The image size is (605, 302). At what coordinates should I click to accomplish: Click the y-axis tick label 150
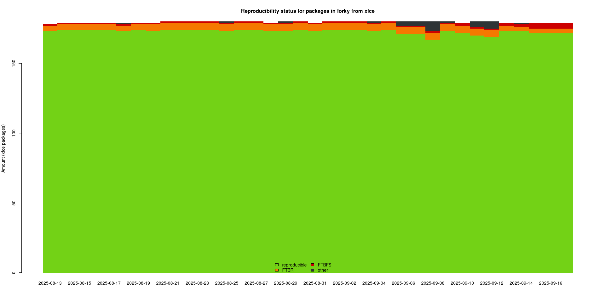[14, 64]
